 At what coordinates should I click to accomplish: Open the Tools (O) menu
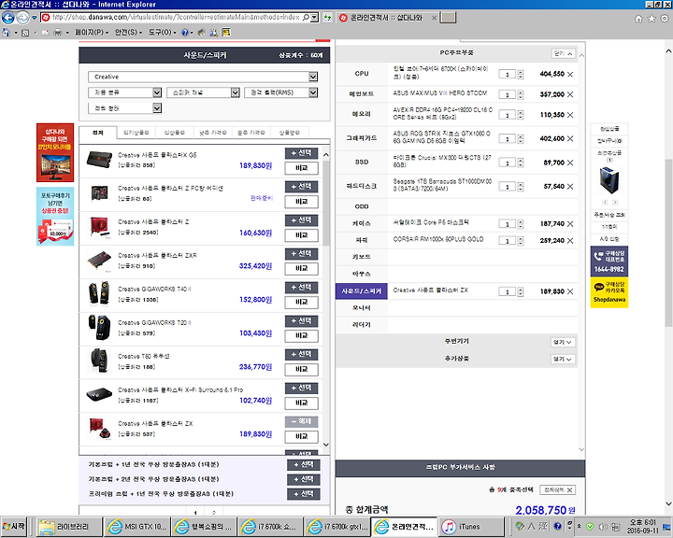[163, 33]
